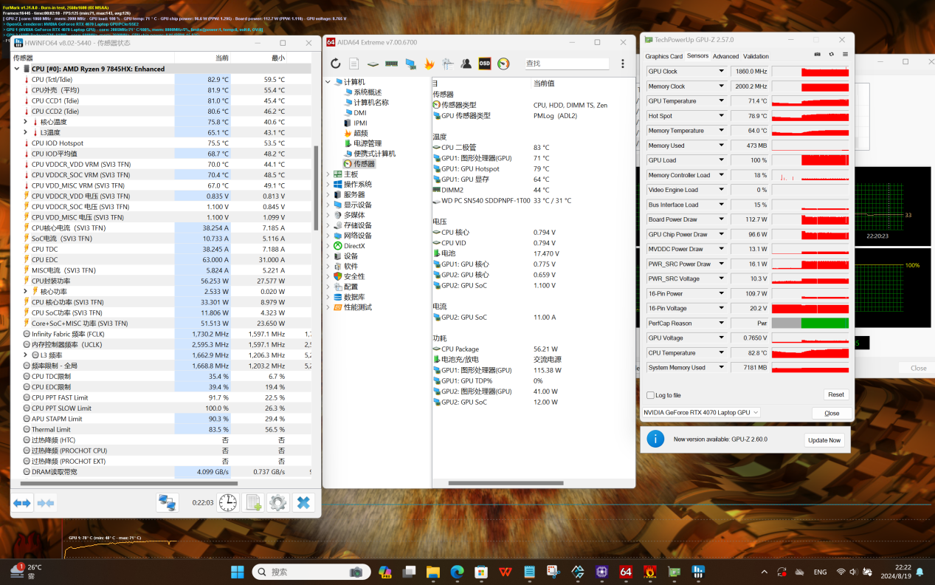This screenshot has height=585, width=935.
Task: Open File Explorer from taskbar
Action: click(x=432, y=572)
